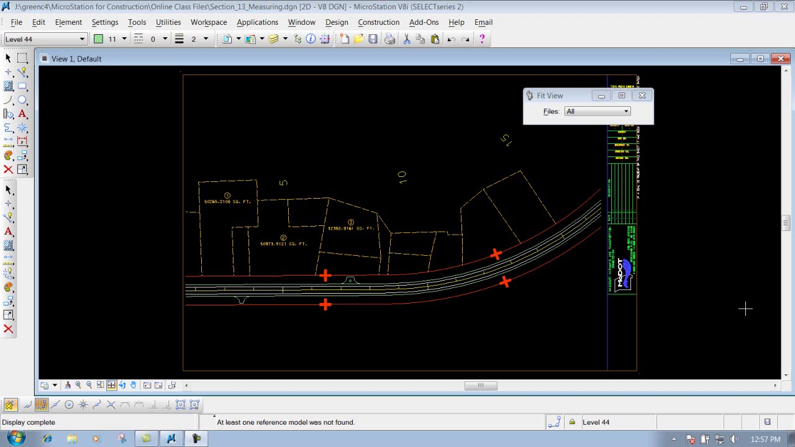The image size is (795, 447).
Task: Click the Window Area zoom icon
Action: pos(100,386)
